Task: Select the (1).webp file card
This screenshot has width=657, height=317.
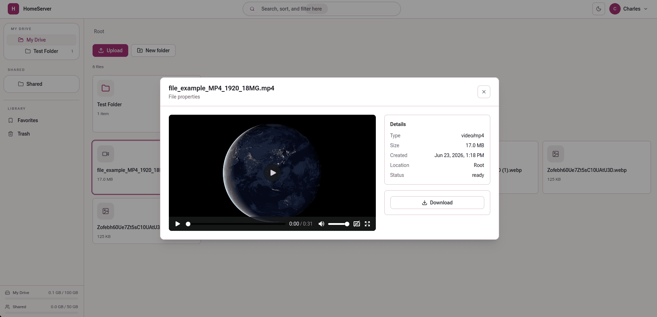Action: (519, 167)
